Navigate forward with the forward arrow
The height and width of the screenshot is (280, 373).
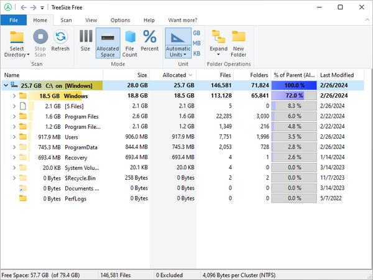pyautogui.click(x=34, y=7)
